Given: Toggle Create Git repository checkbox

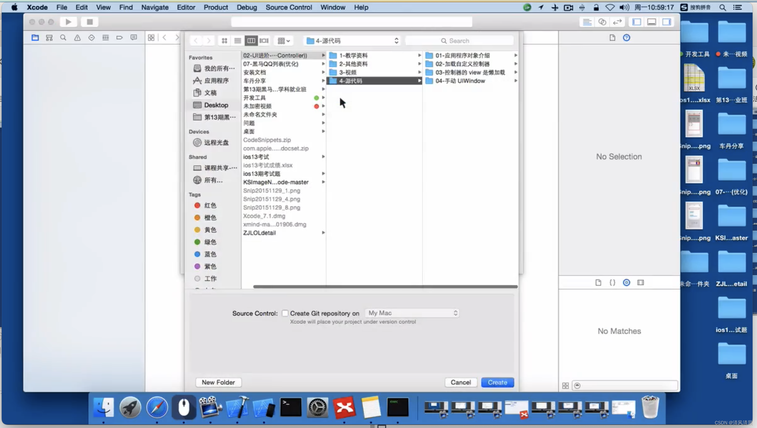Looking at the screenshot, I should point(285,313).
